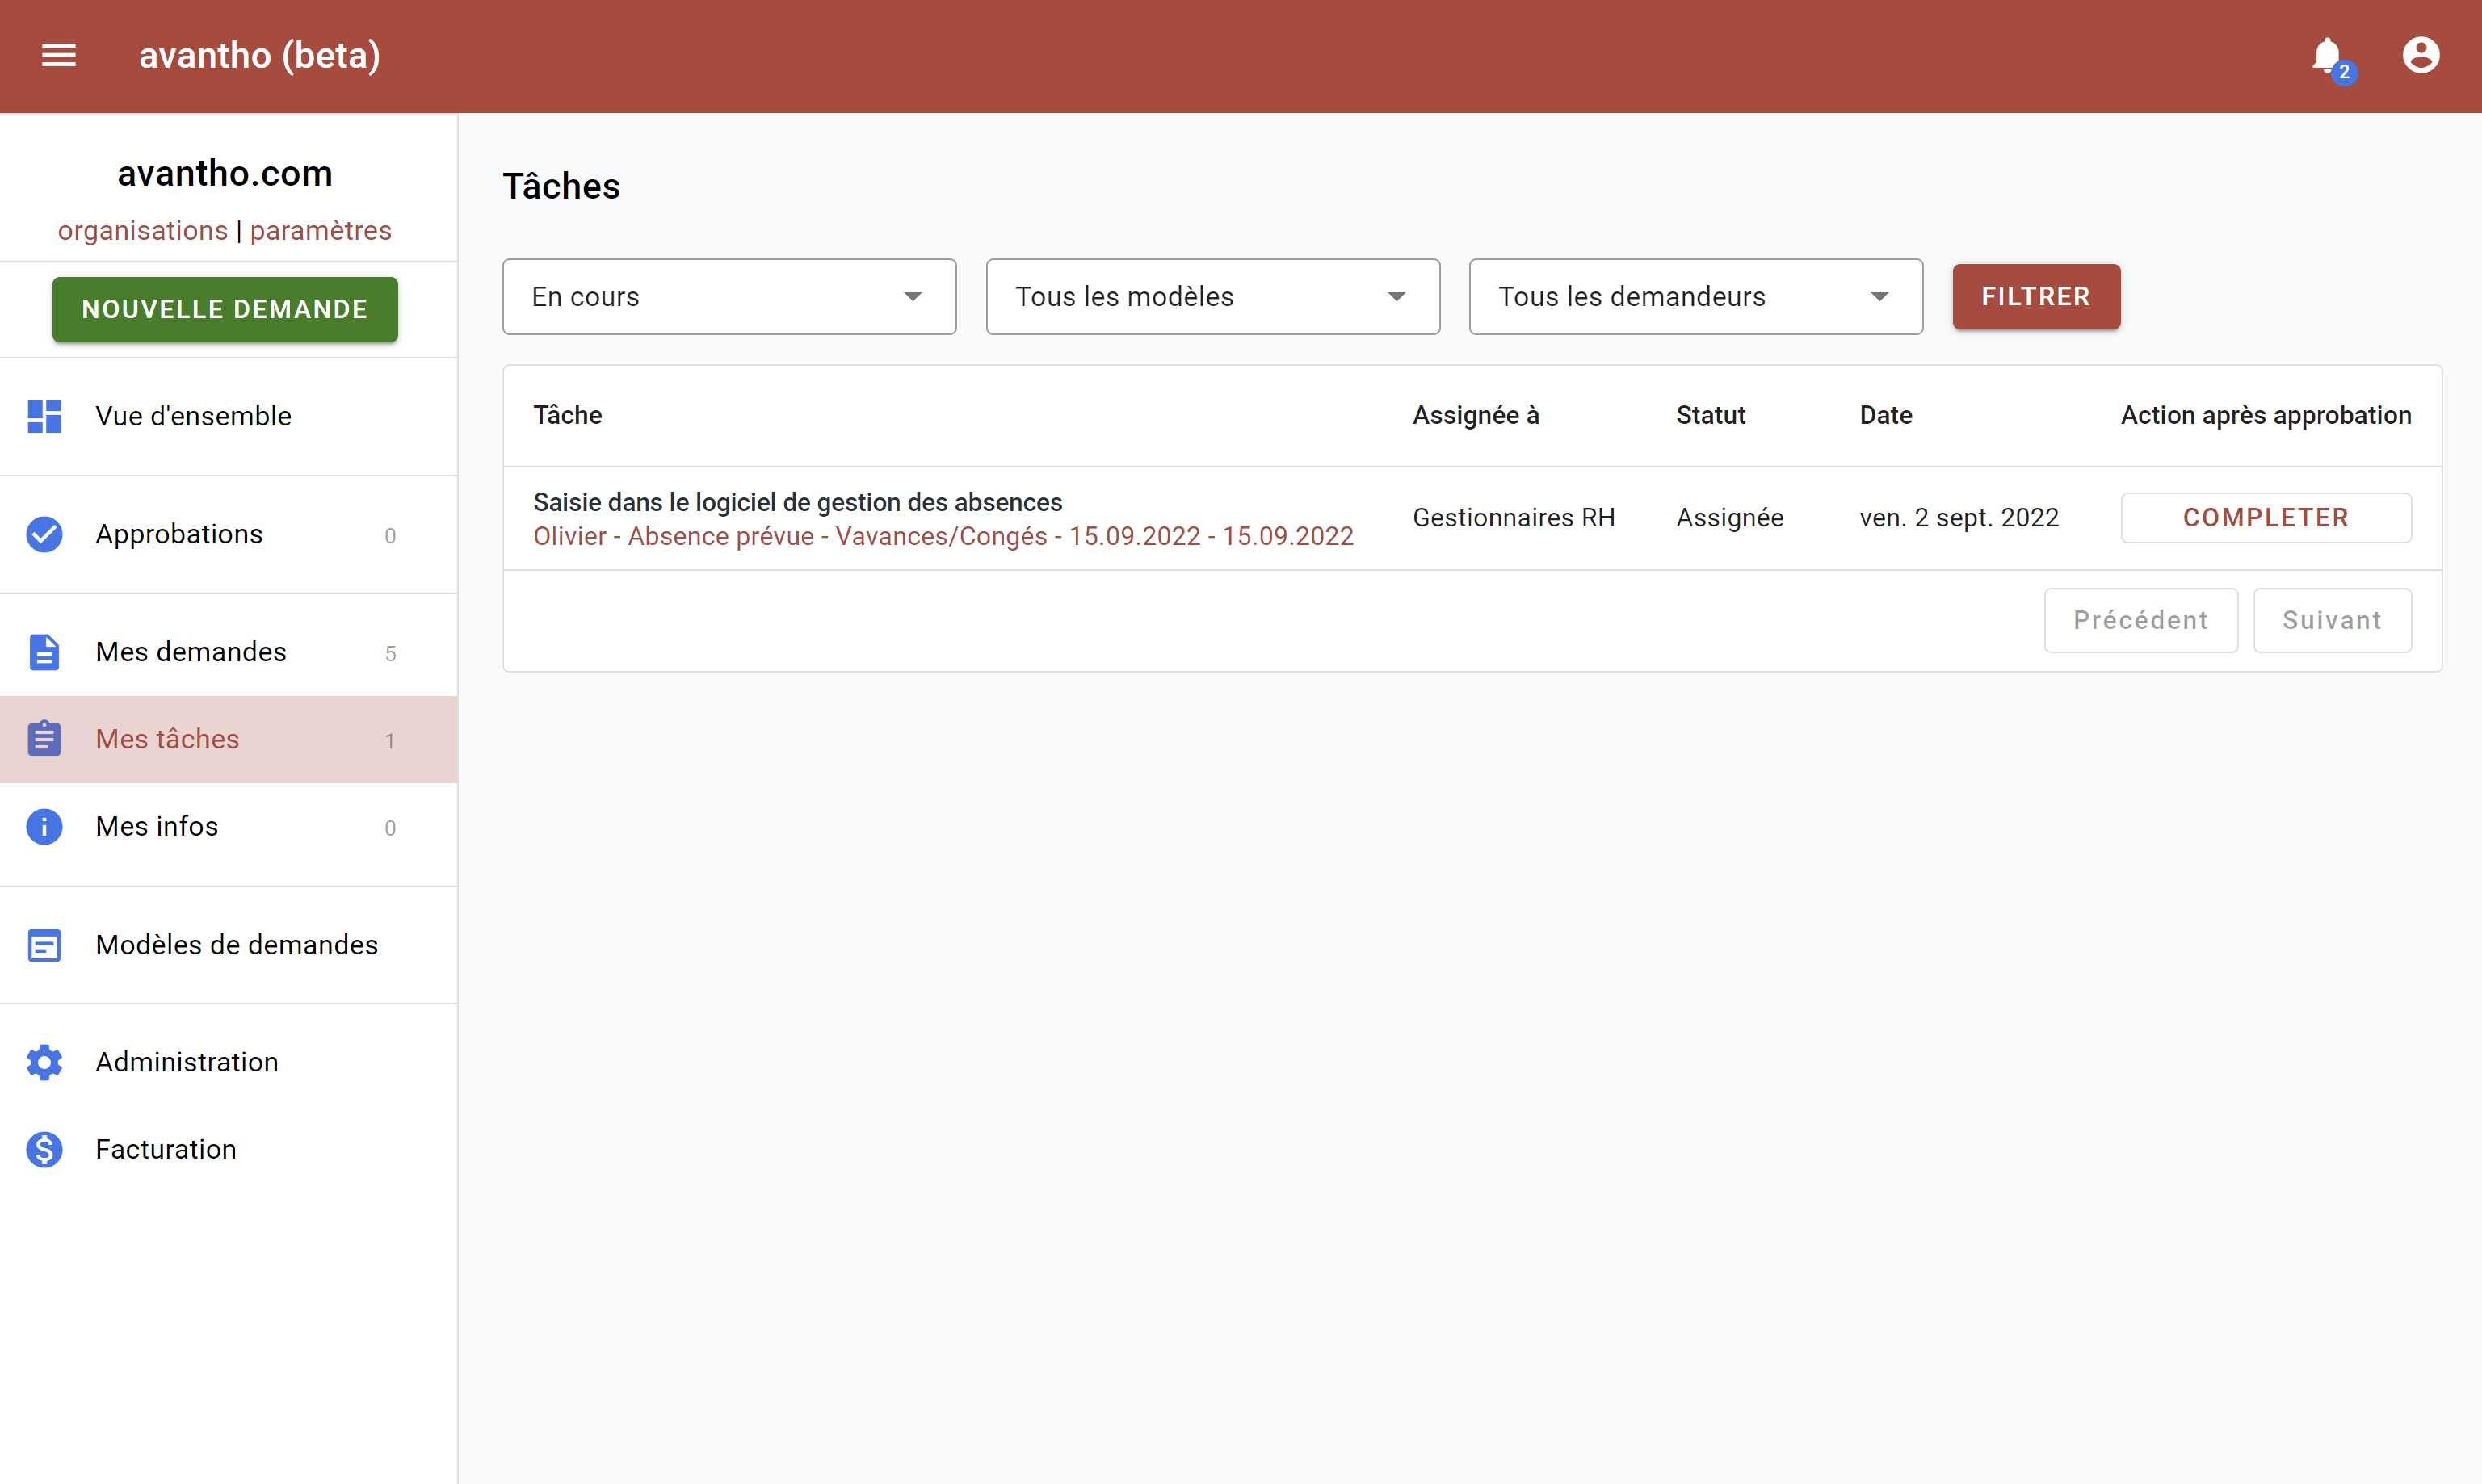Image resolution: width=2482 pixels, height=1484 pixels.
Task: Click the Mes tâches count badge 1
Action: 390,741
